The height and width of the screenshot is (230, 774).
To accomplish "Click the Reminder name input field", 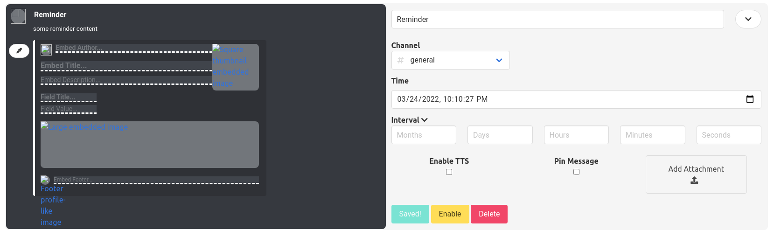I will pos(557,19).
